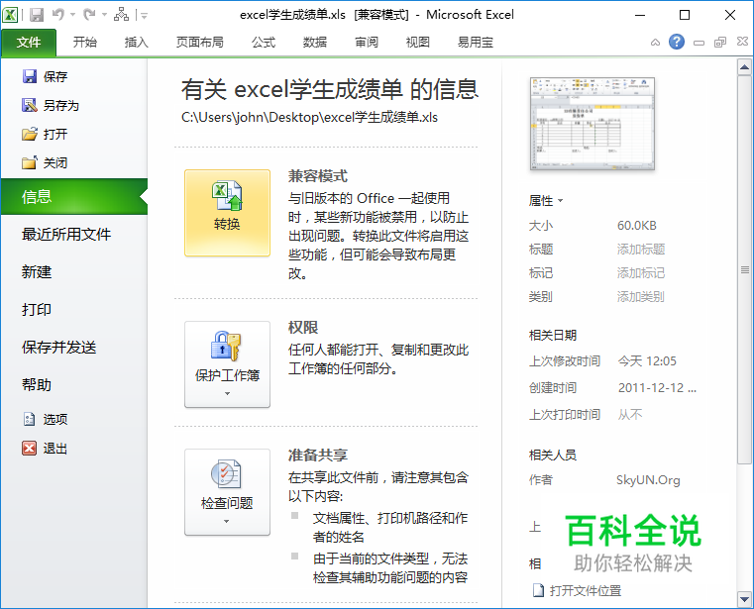Select the 信息 backstage section

[x=74, y=196]
